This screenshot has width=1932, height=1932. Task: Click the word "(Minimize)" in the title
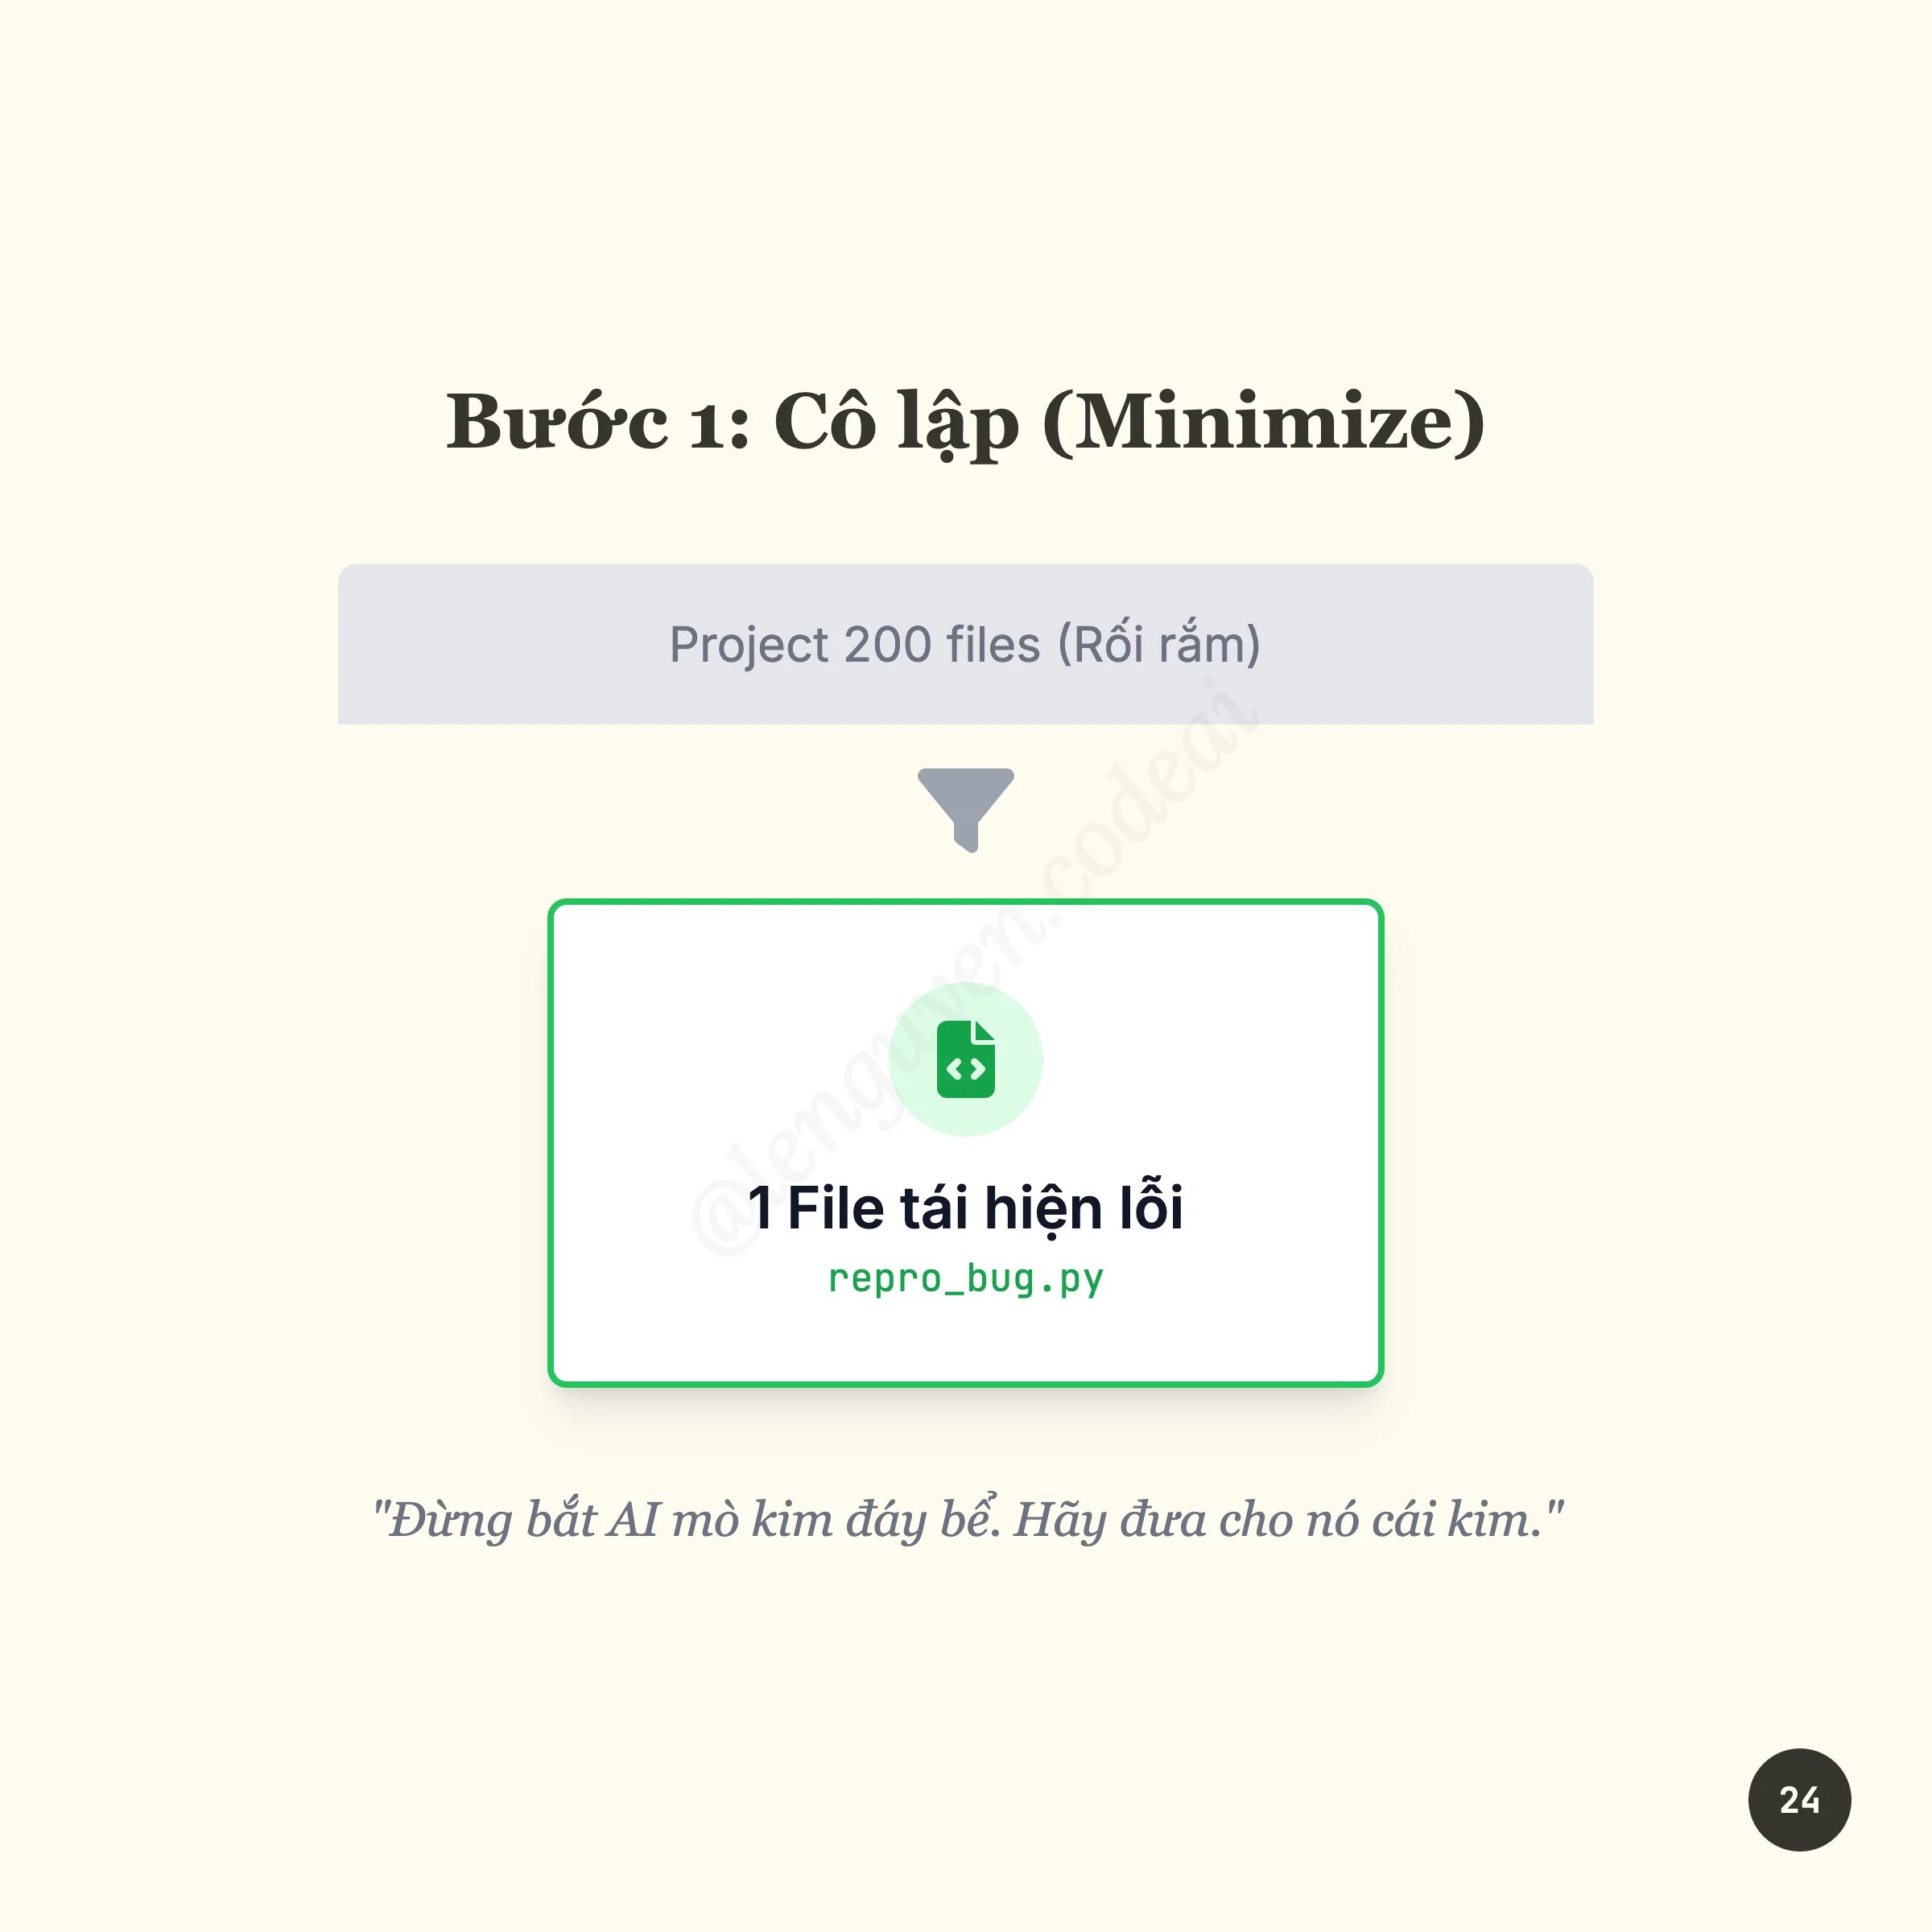(1263, 422)
